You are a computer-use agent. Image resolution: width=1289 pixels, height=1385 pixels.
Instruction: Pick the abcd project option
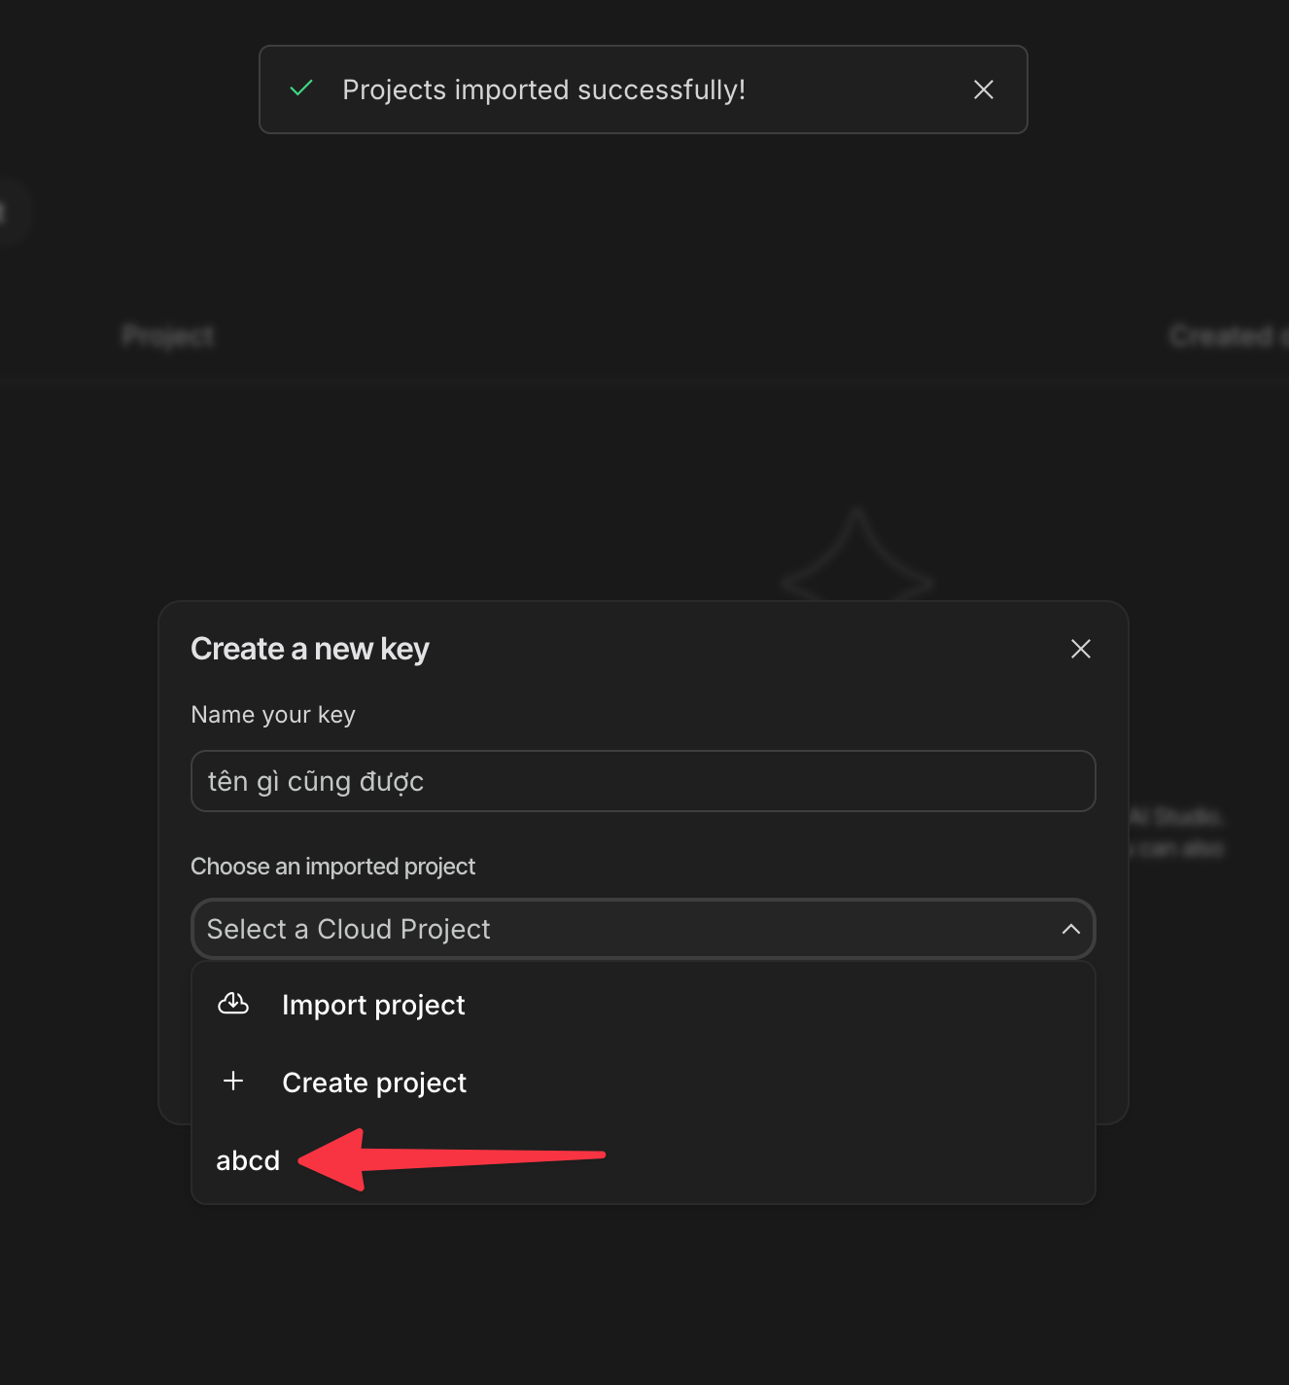(248, 1160)
